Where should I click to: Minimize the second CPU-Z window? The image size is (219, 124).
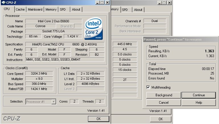[159, 3]
